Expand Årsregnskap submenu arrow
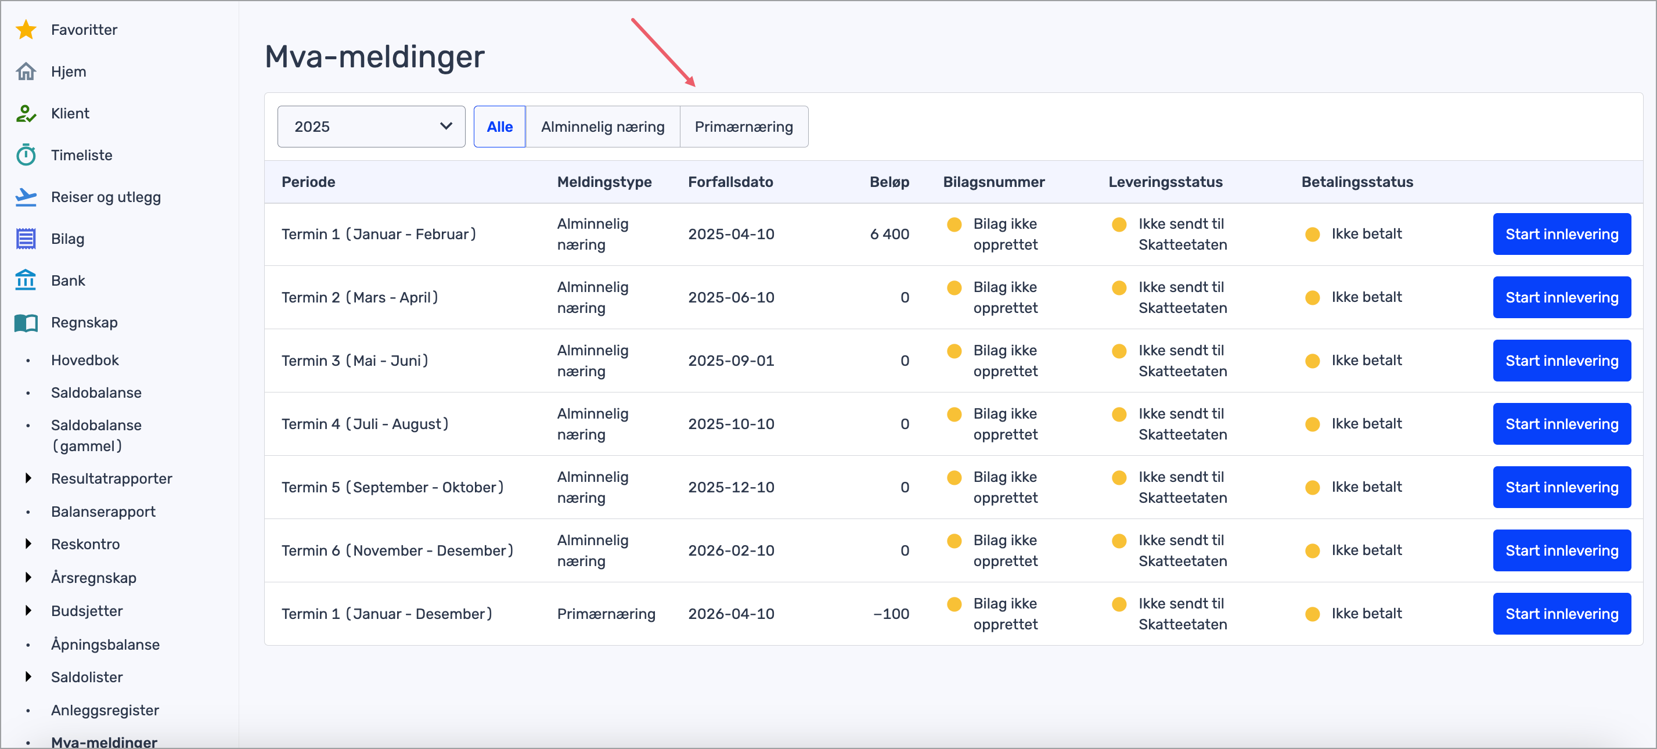This screenshot has width=1657, height=749. tap(28, 578)
